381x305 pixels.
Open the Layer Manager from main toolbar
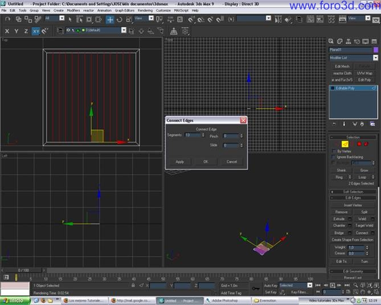pos(299,19)
